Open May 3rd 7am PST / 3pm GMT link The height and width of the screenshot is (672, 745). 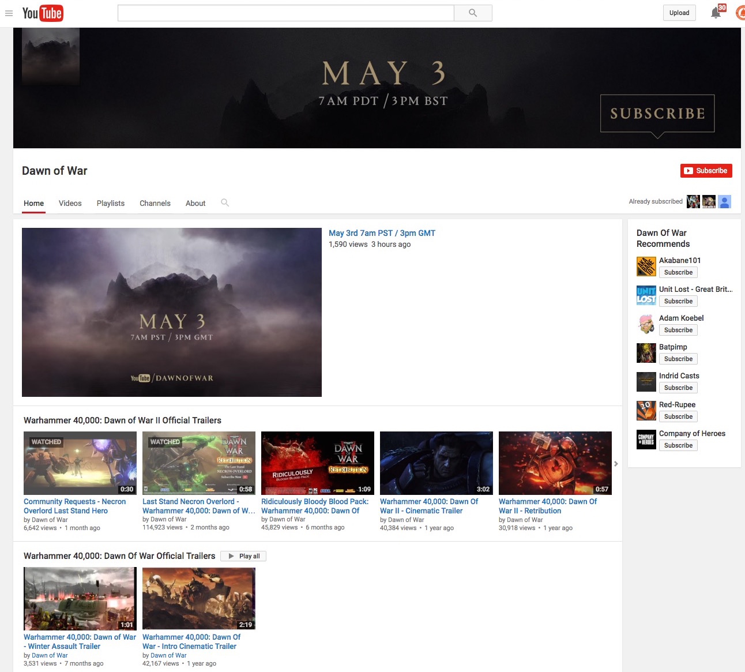coord(382,233)
